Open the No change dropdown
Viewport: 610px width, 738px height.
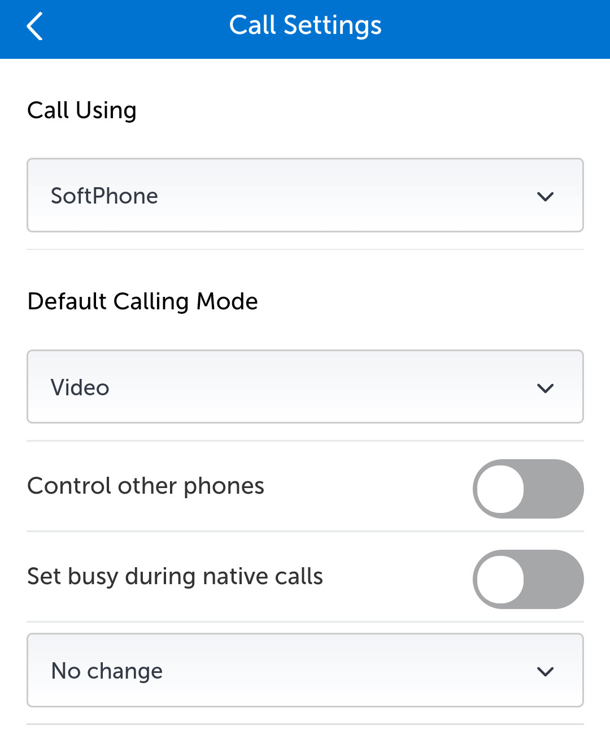[x=305, y=670]
